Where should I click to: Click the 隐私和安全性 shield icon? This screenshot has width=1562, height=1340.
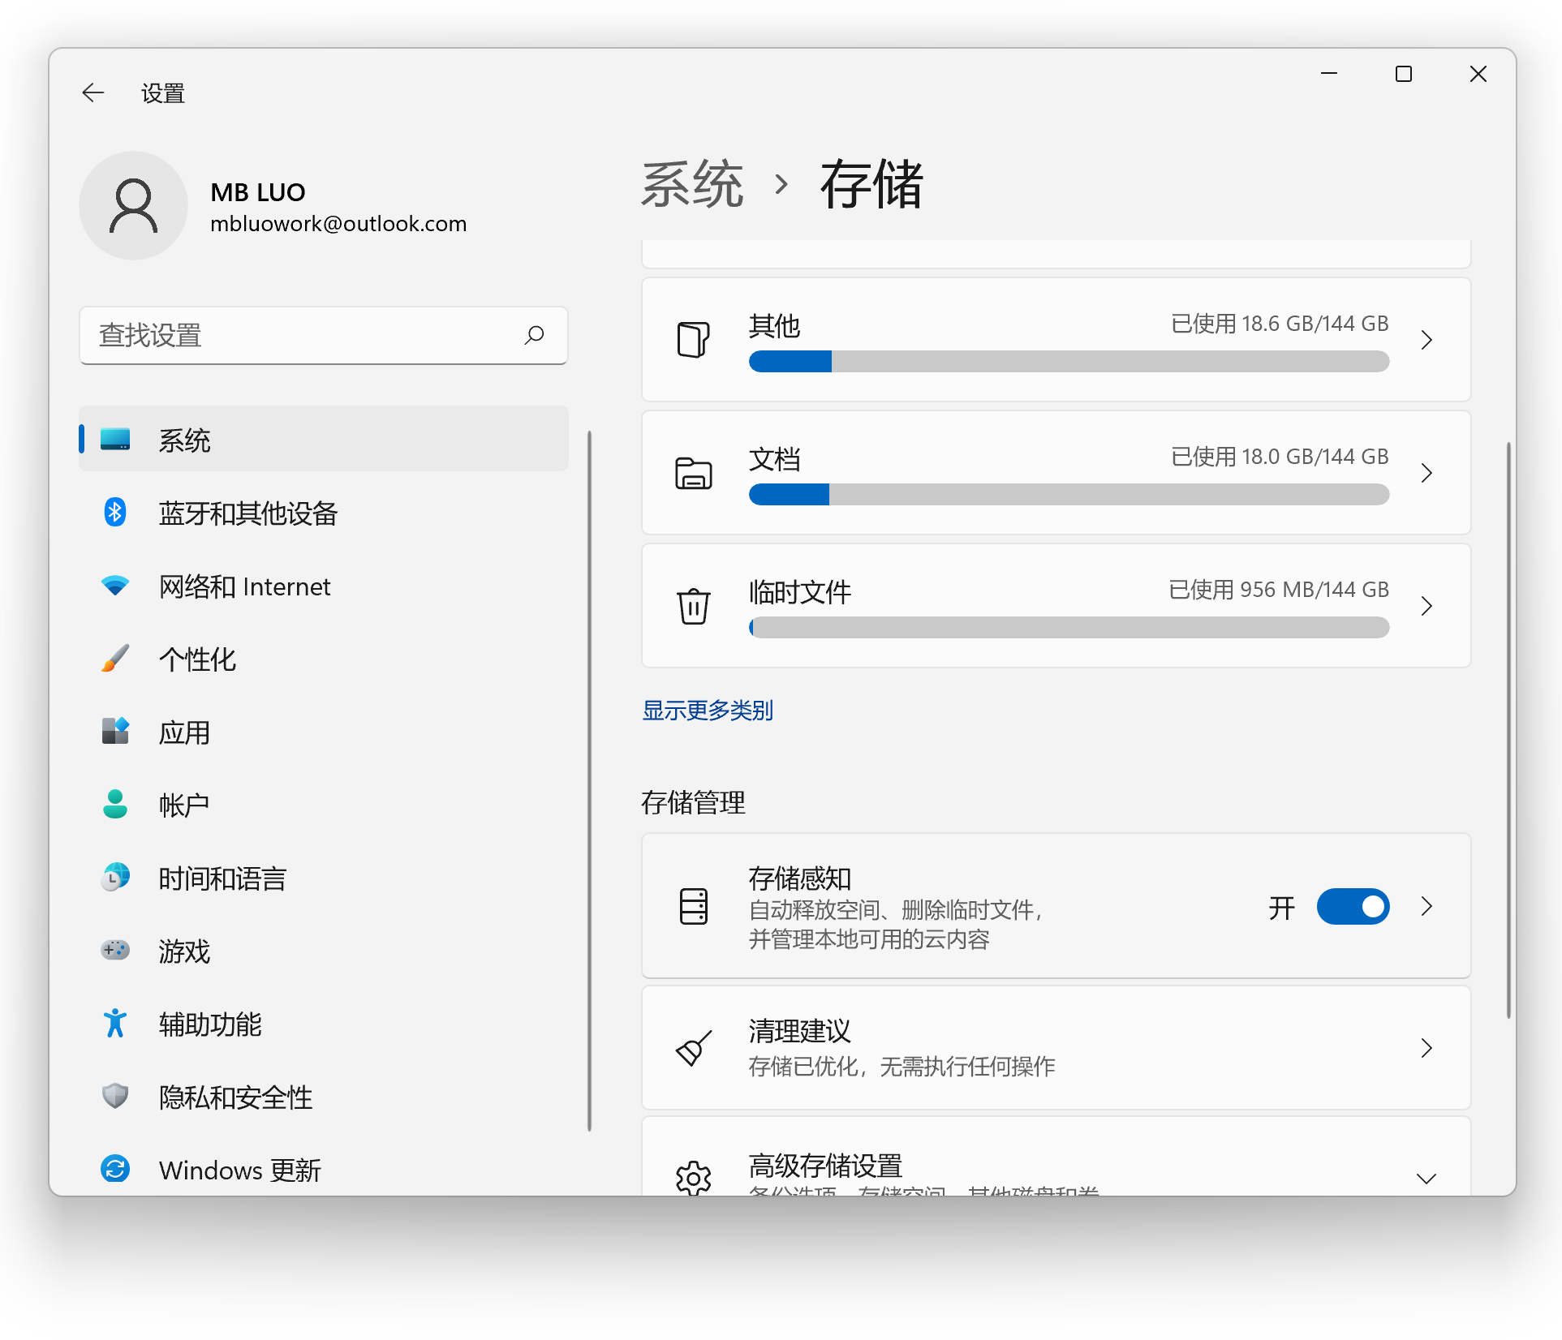tap(115, 1096)
